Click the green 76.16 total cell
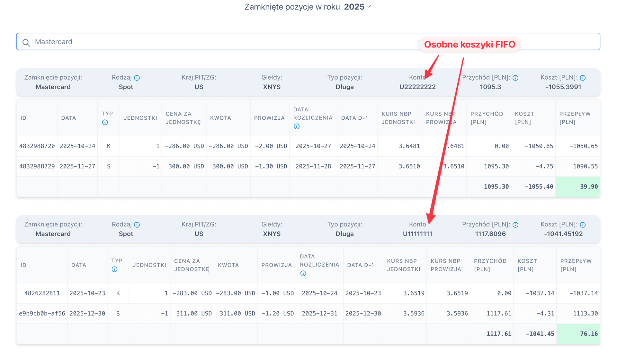Image resolution: width=617 pixels, height=359 pixels. pyautogui.click(x=578, y=334)
